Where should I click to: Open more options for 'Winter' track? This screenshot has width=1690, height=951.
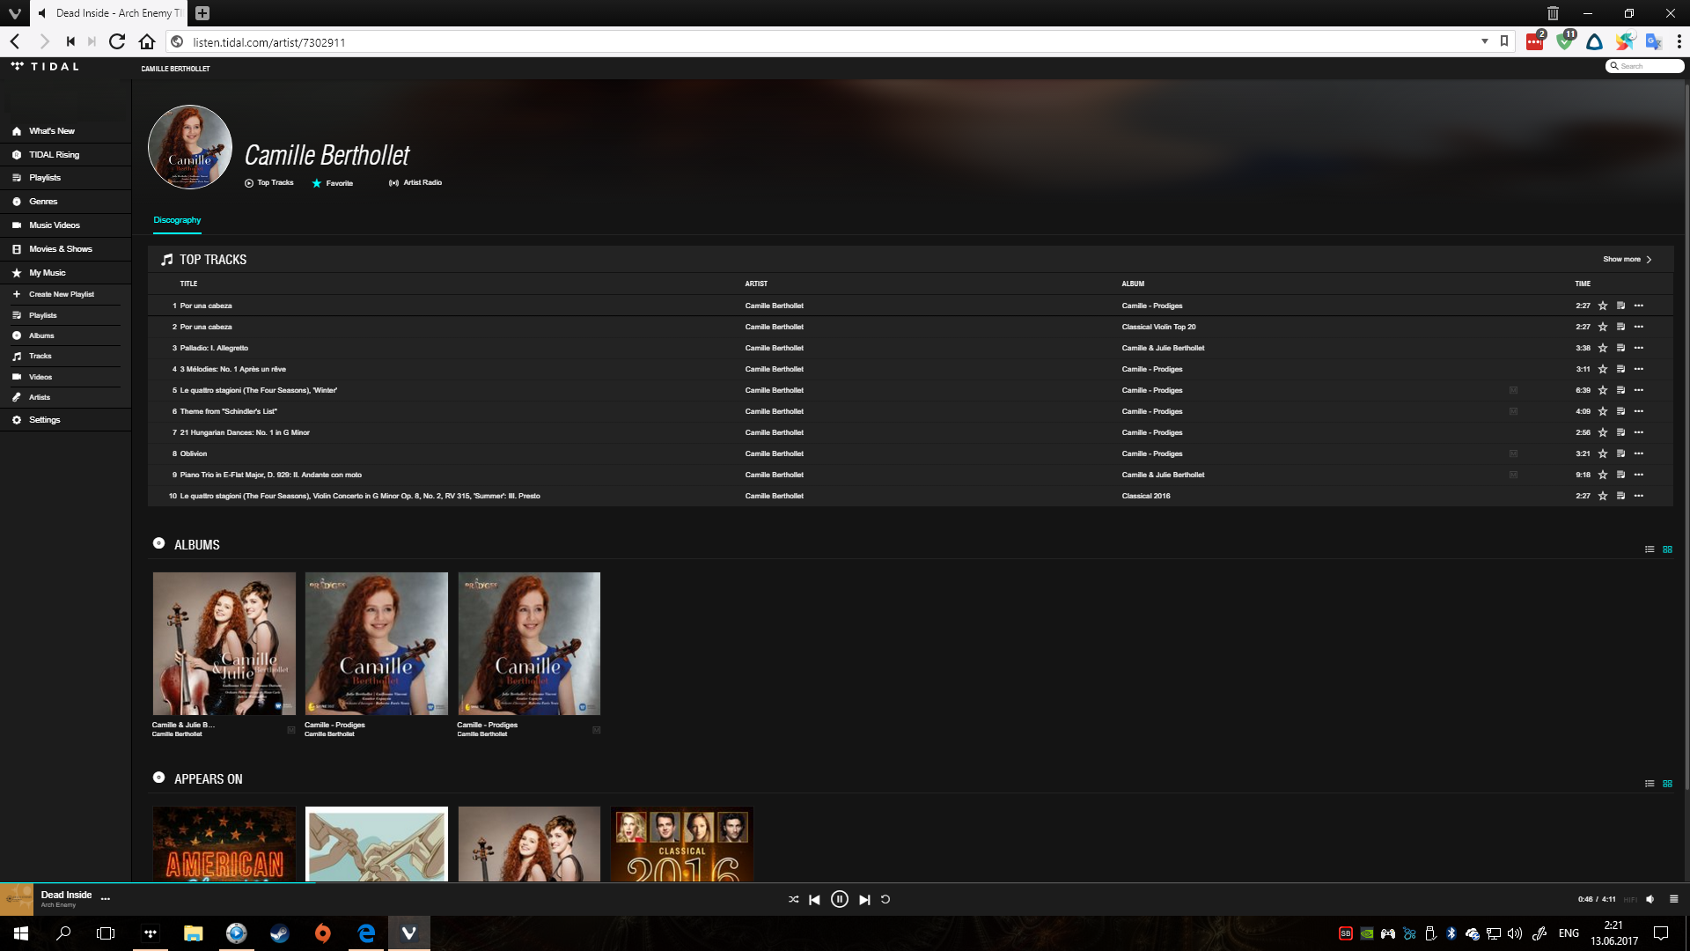(1639, 390)
